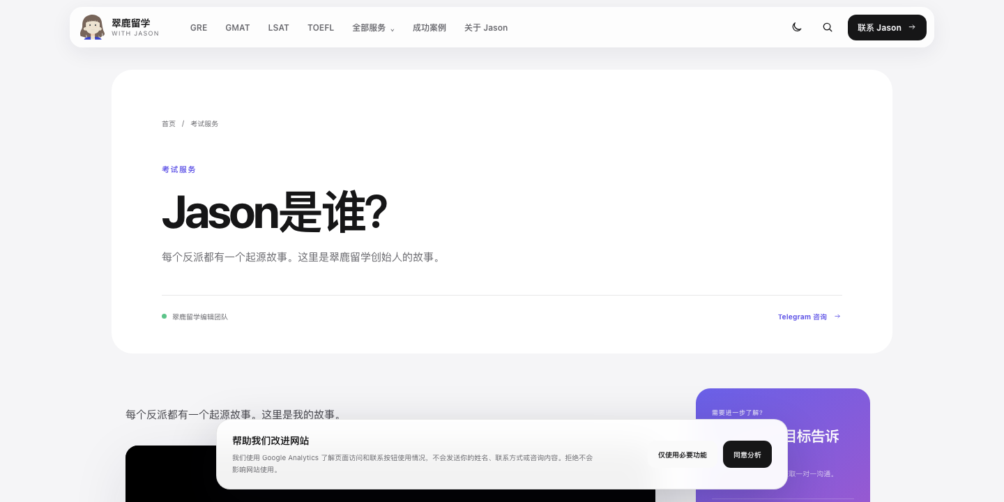Open search via the magnifier icon
1004x502 pixels.
tap(828, 27)
